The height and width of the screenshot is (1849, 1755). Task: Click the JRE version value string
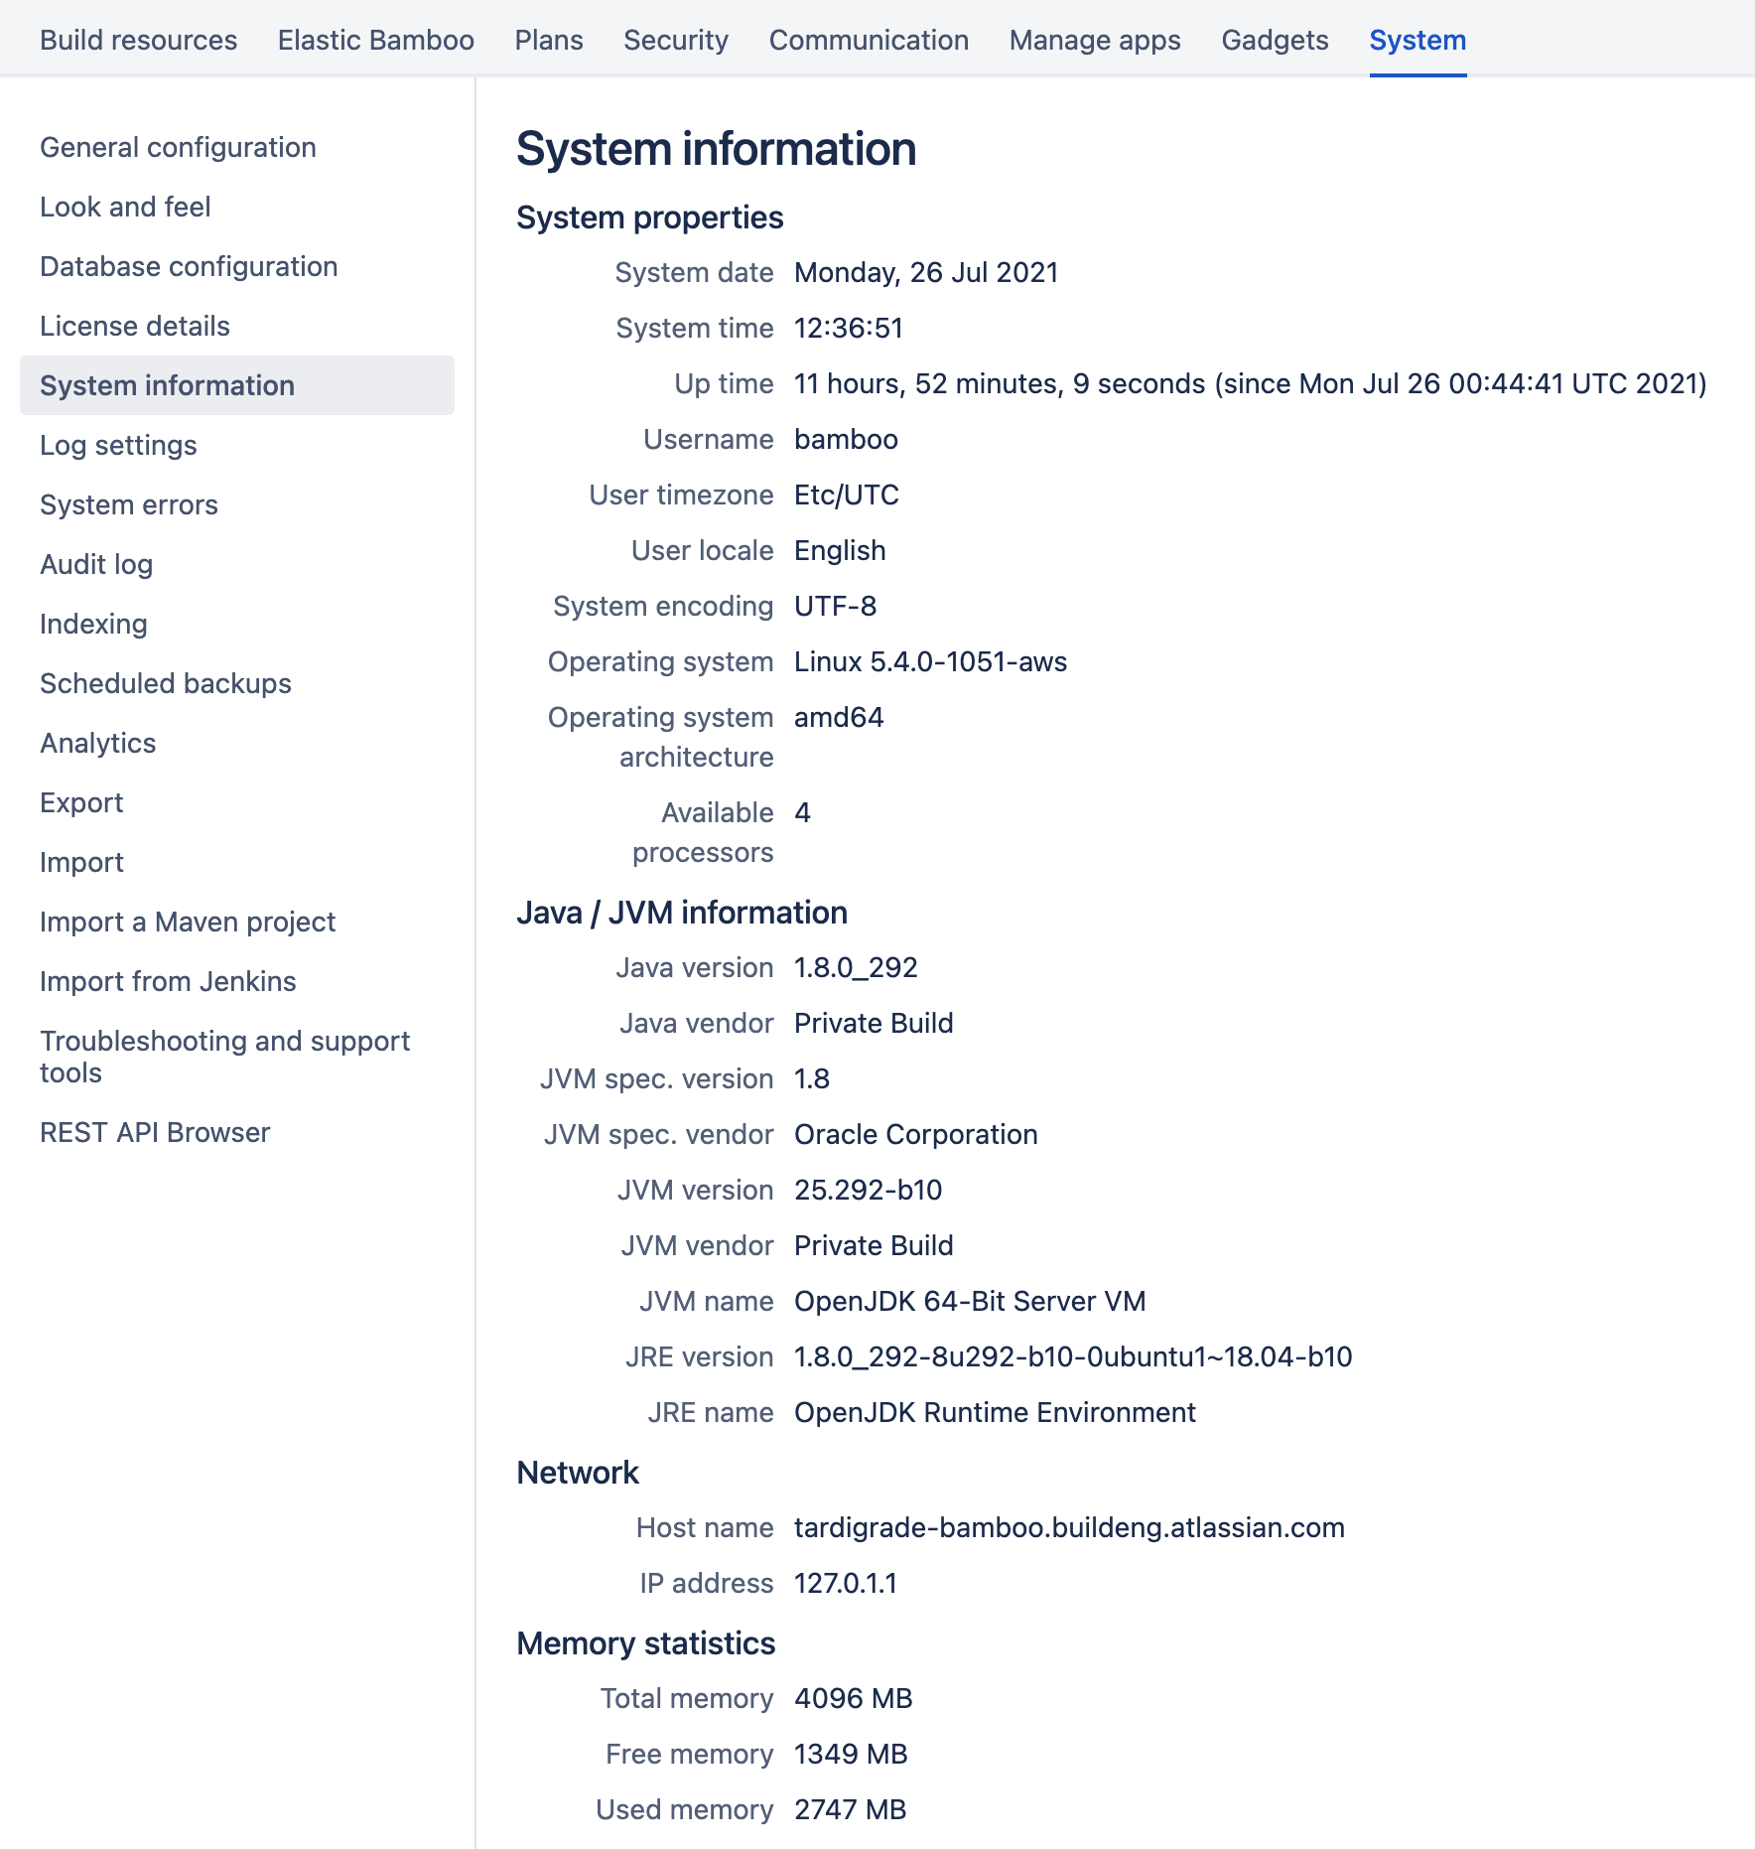[x=1073, y=1356]
